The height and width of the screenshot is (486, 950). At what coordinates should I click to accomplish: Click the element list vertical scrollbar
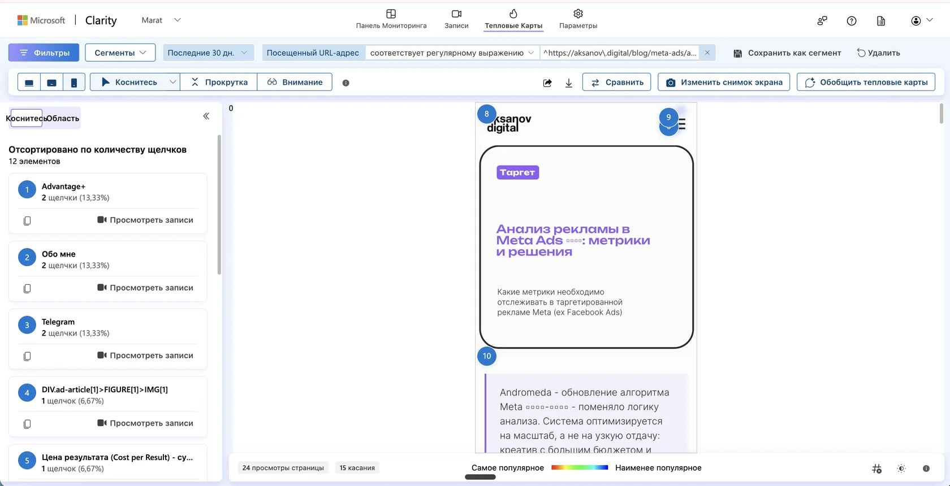(x=219, y=205)
